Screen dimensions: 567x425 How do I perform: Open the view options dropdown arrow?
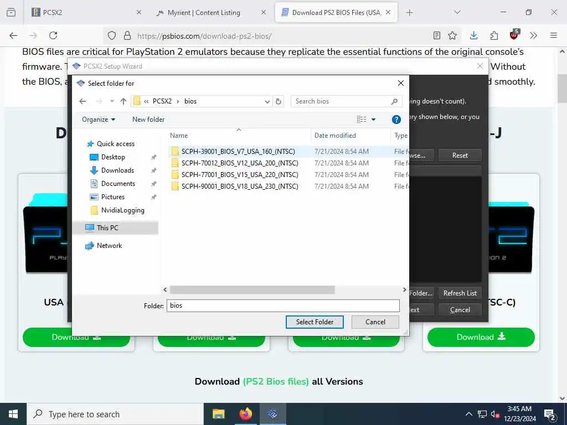pyautogui.click(x=374, y=120)
